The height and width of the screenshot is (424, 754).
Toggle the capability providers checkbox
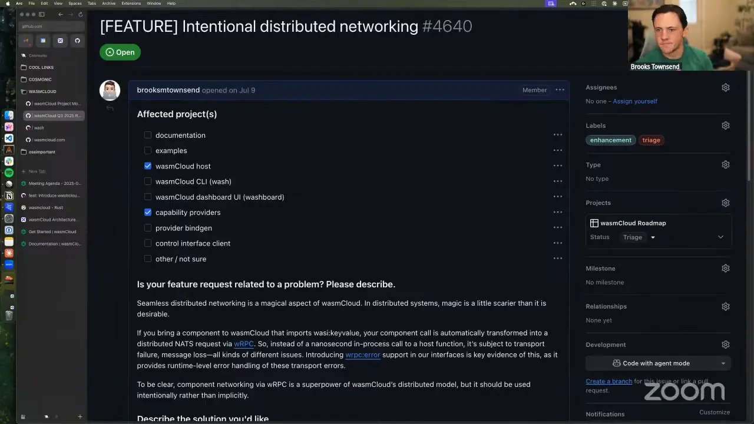tap(148, 212)
